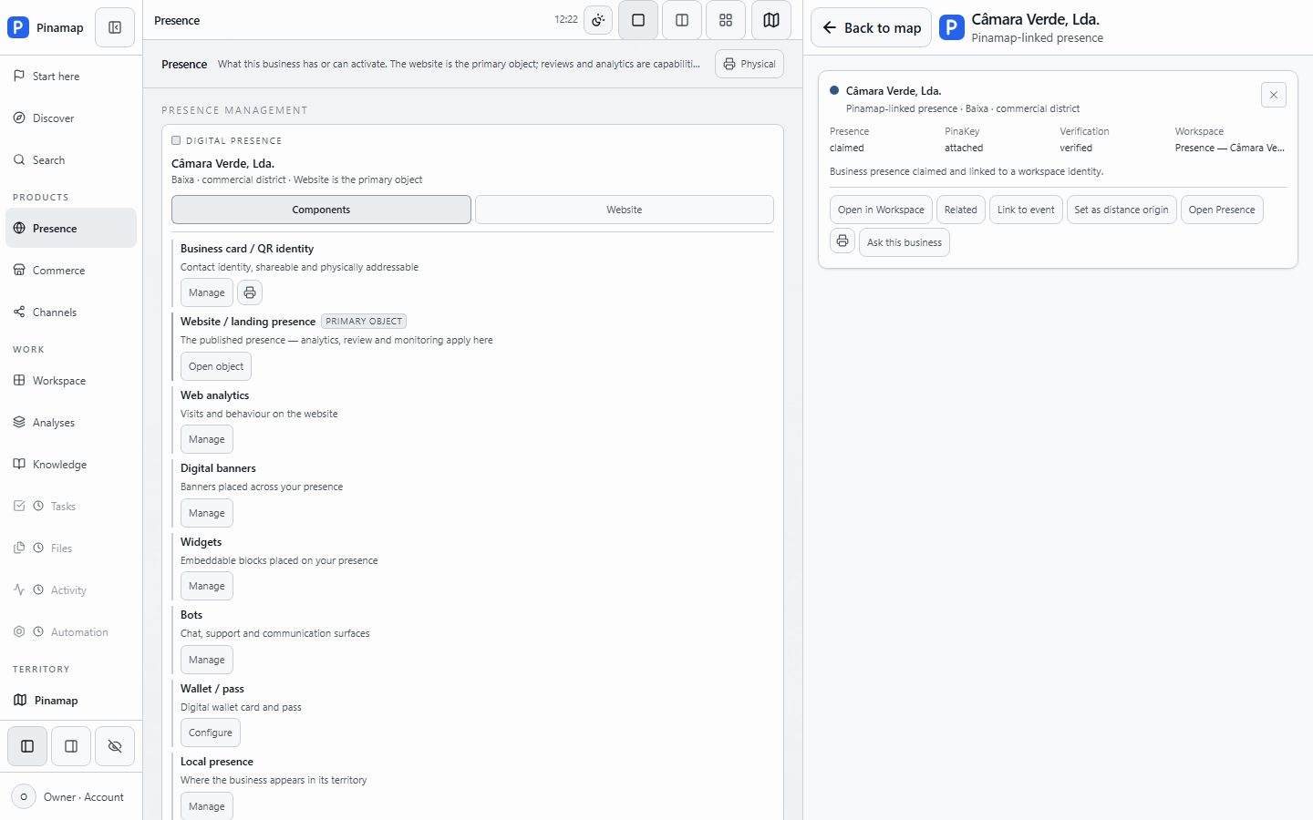Click the blue P icon beside Câmara Verde title

click(x=952, y=27)
